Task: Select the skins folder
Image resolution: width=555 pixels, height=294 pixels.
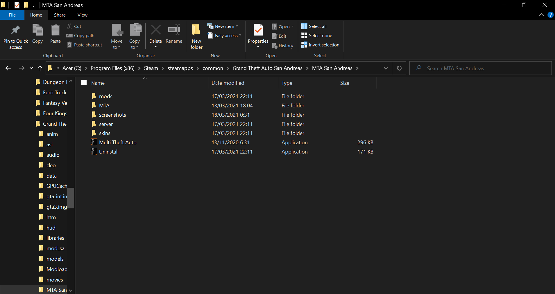Action: [105, 133]
